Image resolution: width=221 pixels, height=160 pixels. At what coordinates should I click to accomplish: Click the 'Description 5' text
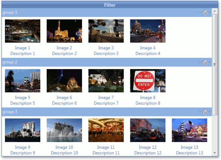23,103
